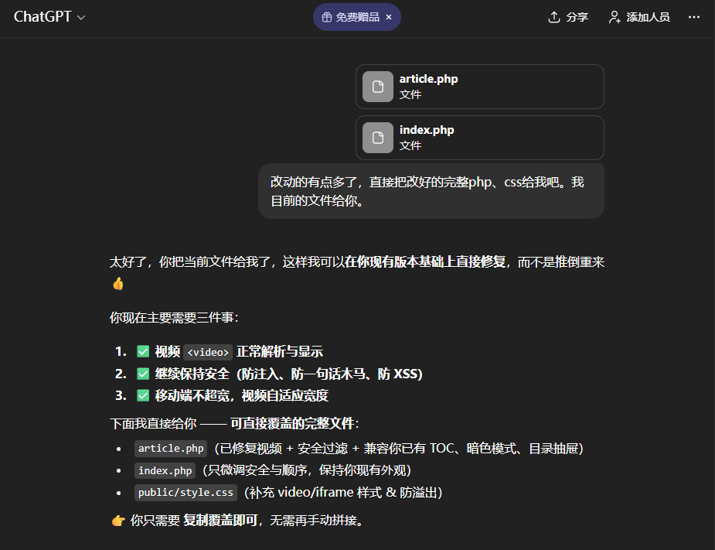
Task: Open the three-dot more options menu
Action: [x=693, y=17]
